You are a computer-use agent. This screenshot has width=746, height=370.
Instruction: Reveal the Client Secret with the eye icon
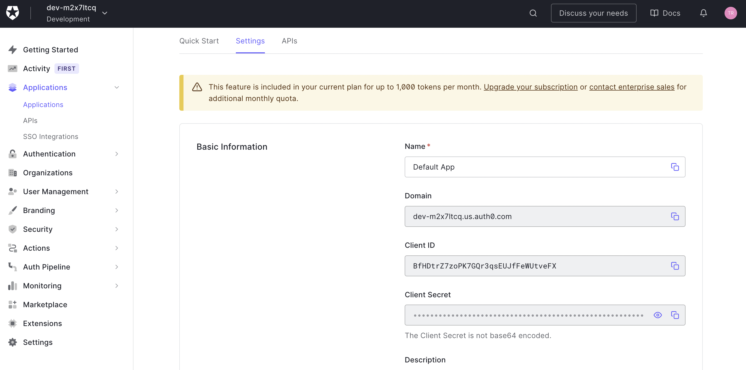click(658, 315)
